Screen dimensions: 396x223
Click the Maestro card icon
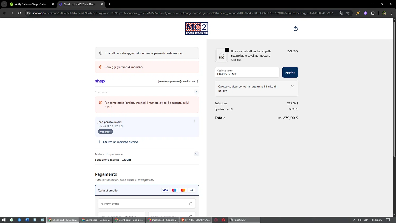[174, 190]
